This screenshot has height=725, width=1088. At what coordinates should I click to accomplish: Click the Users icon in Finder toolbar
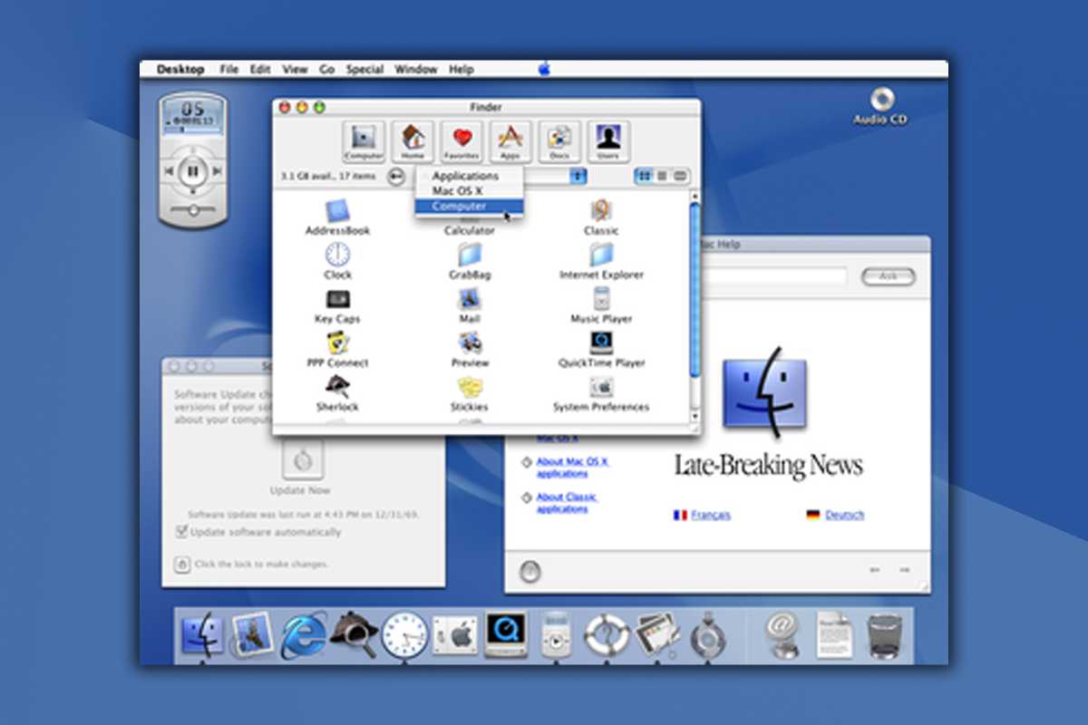[607, 140]
